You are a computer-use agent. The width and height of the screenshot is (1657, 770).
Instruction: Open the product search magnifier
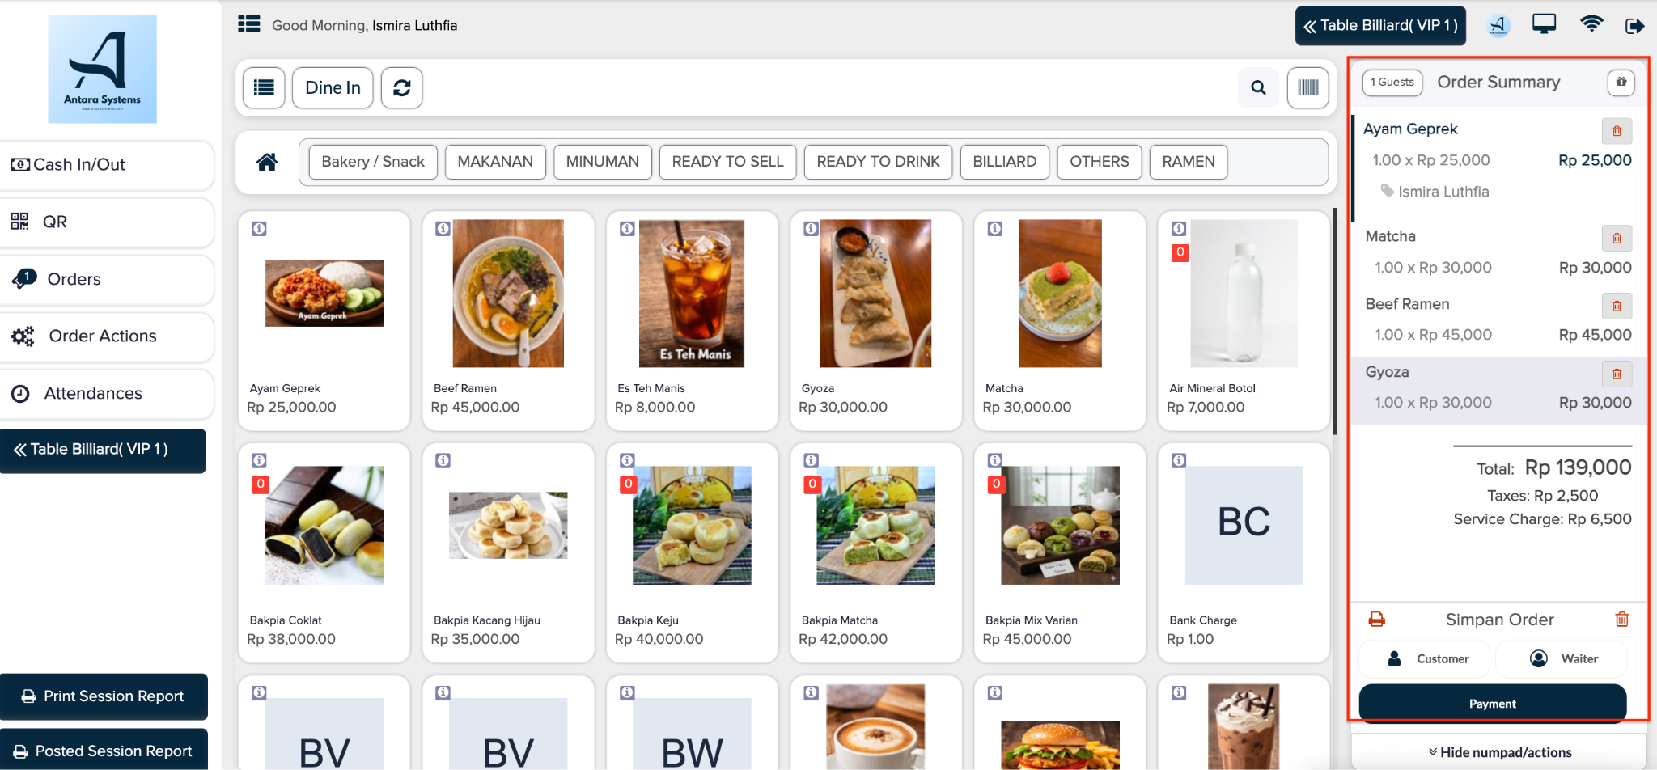pyautogui.click(x=1258, y=87)
